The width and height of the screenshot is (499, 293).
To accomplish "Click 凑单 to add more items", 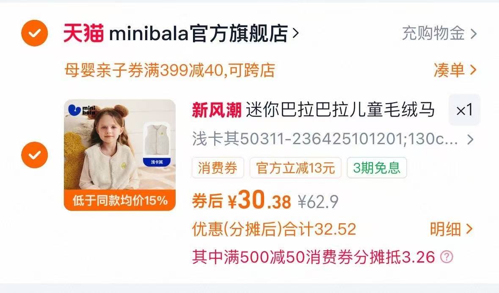I will point(449,70).
